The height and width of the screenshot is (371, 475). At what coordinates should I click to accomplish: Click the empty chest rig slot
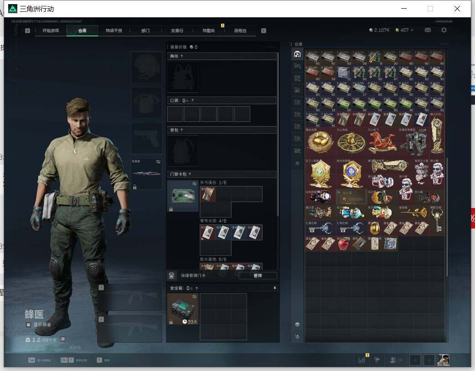click(x=183, y=77)
